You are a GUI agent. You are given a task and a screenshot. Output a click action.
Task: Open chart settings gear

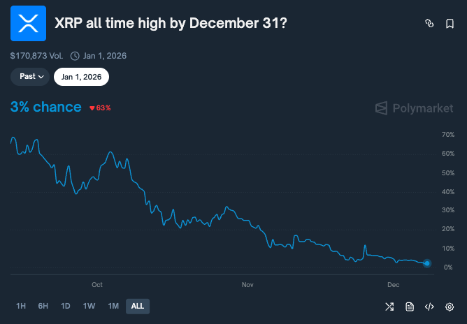pos(450,307)
